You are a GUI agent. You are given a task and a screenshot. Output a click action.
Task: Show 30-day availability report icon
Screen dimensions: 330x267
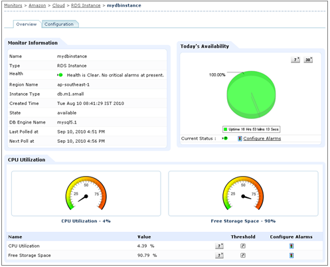(308, 60)
